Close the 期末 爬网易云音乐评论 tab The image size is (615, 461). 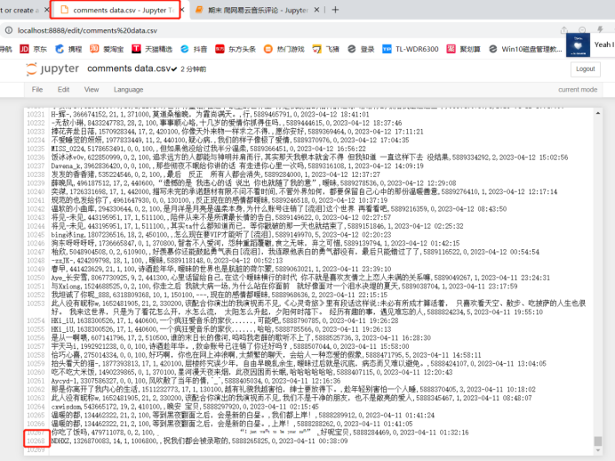[x=316, y=10]
